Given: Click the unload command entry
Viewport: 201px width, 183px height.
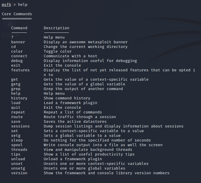Looking at the screenshot, I should click(x=18, y=159).
